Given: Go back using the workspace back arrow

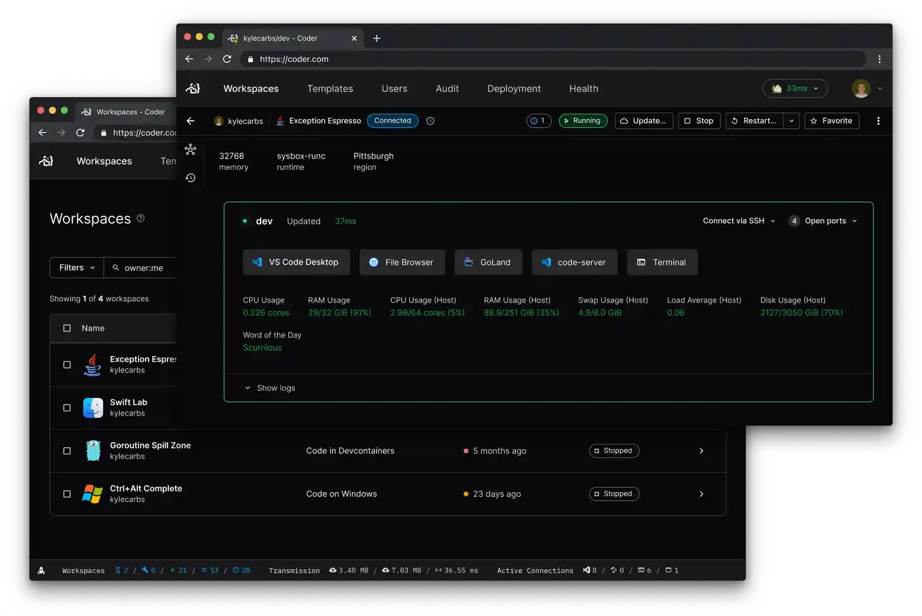Looking at the screenshot, I should [x=190, y=121].
